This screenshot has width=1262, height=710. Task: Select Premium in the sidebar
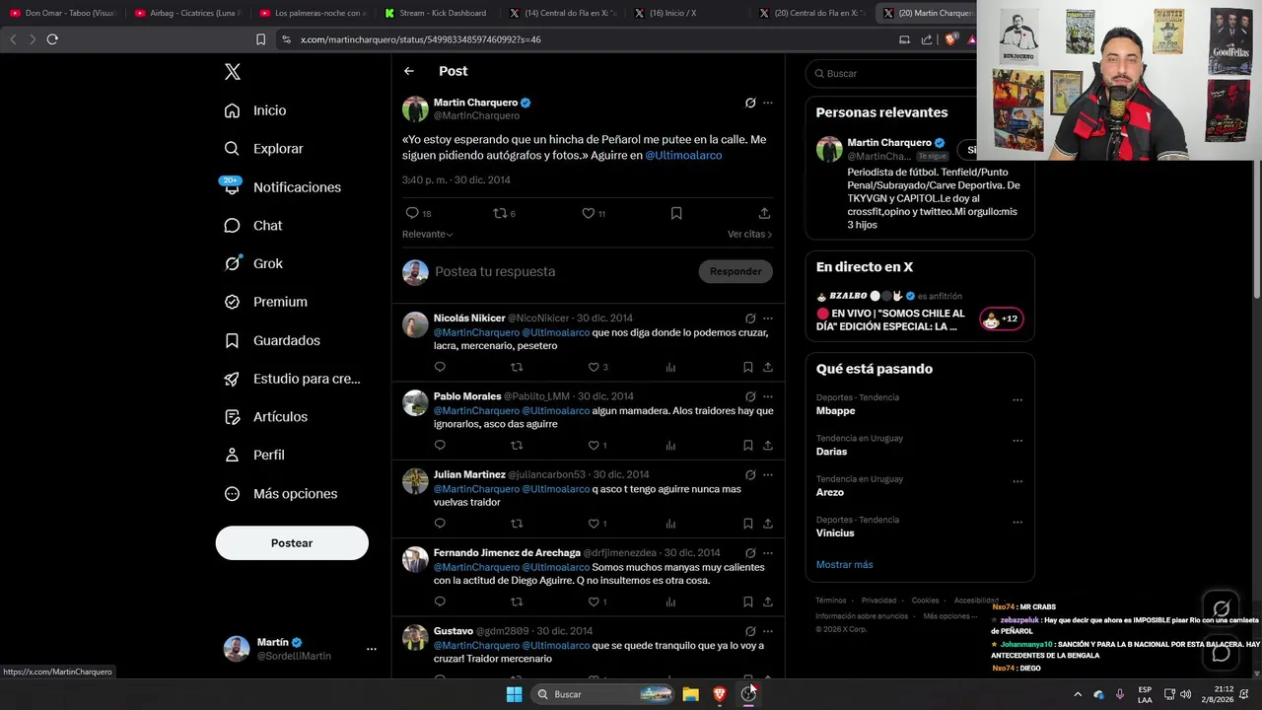[x=265, y=302]
